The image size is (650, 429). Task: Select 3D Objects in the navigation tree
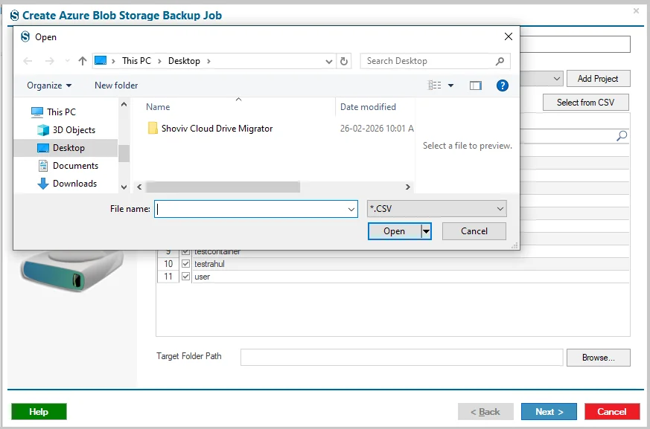point(66,130)
